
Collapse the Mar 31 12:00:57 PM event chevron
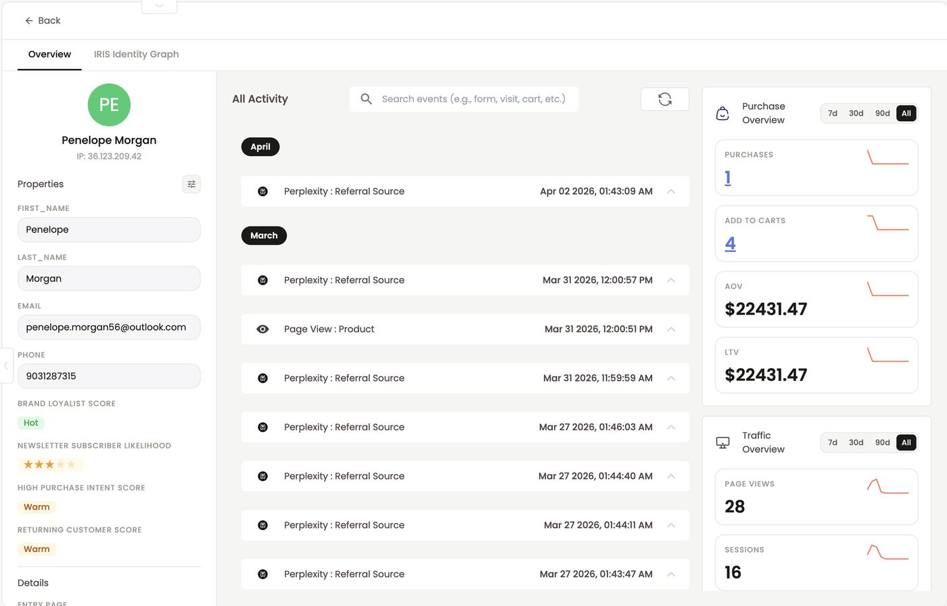tap(671, 280)
